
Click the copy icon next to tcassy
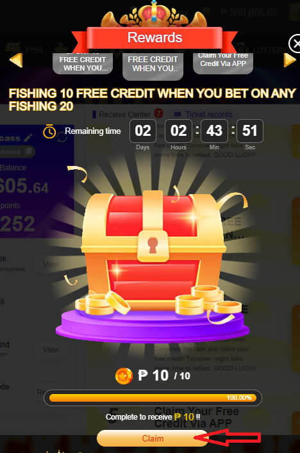point(28,151)
